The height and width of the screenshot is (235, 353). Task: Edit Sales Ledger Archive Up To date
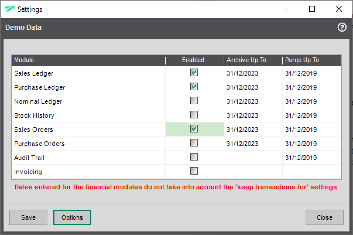point(253,73)
